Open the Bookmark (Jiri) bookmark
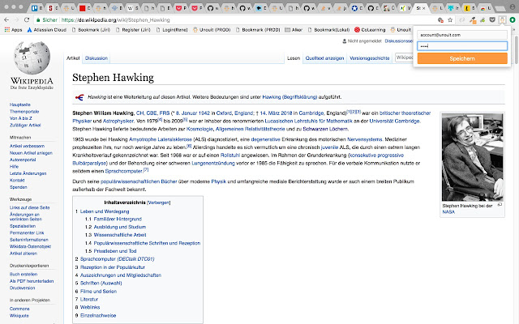The height and width of the screenshot is (324, 519). [x=91, y=30]
